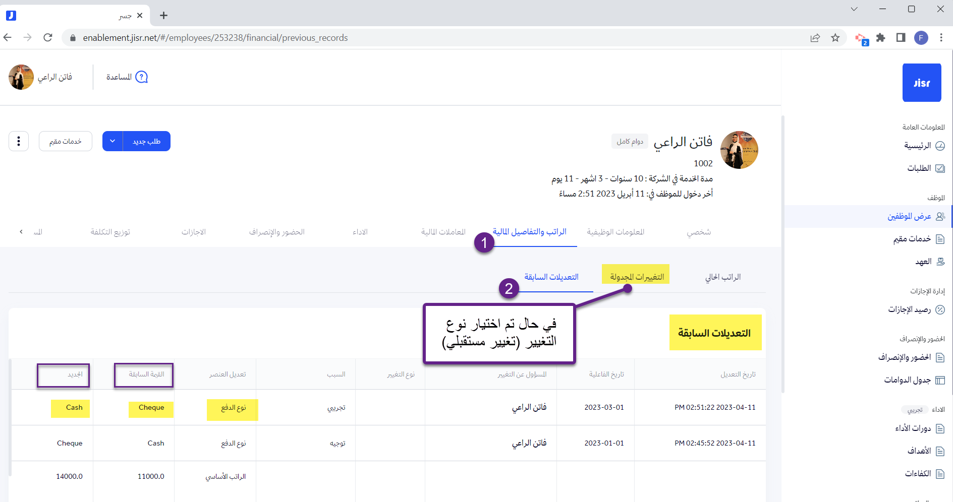Click the browser address bar URL
The height and width of the screenshot is (502, 953).
coord(215,38)
